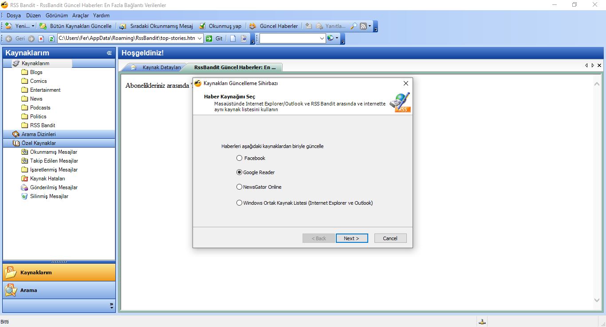
Task: Collapse the Kaynaklarım panel with double chevron
Action: (109, 53)
